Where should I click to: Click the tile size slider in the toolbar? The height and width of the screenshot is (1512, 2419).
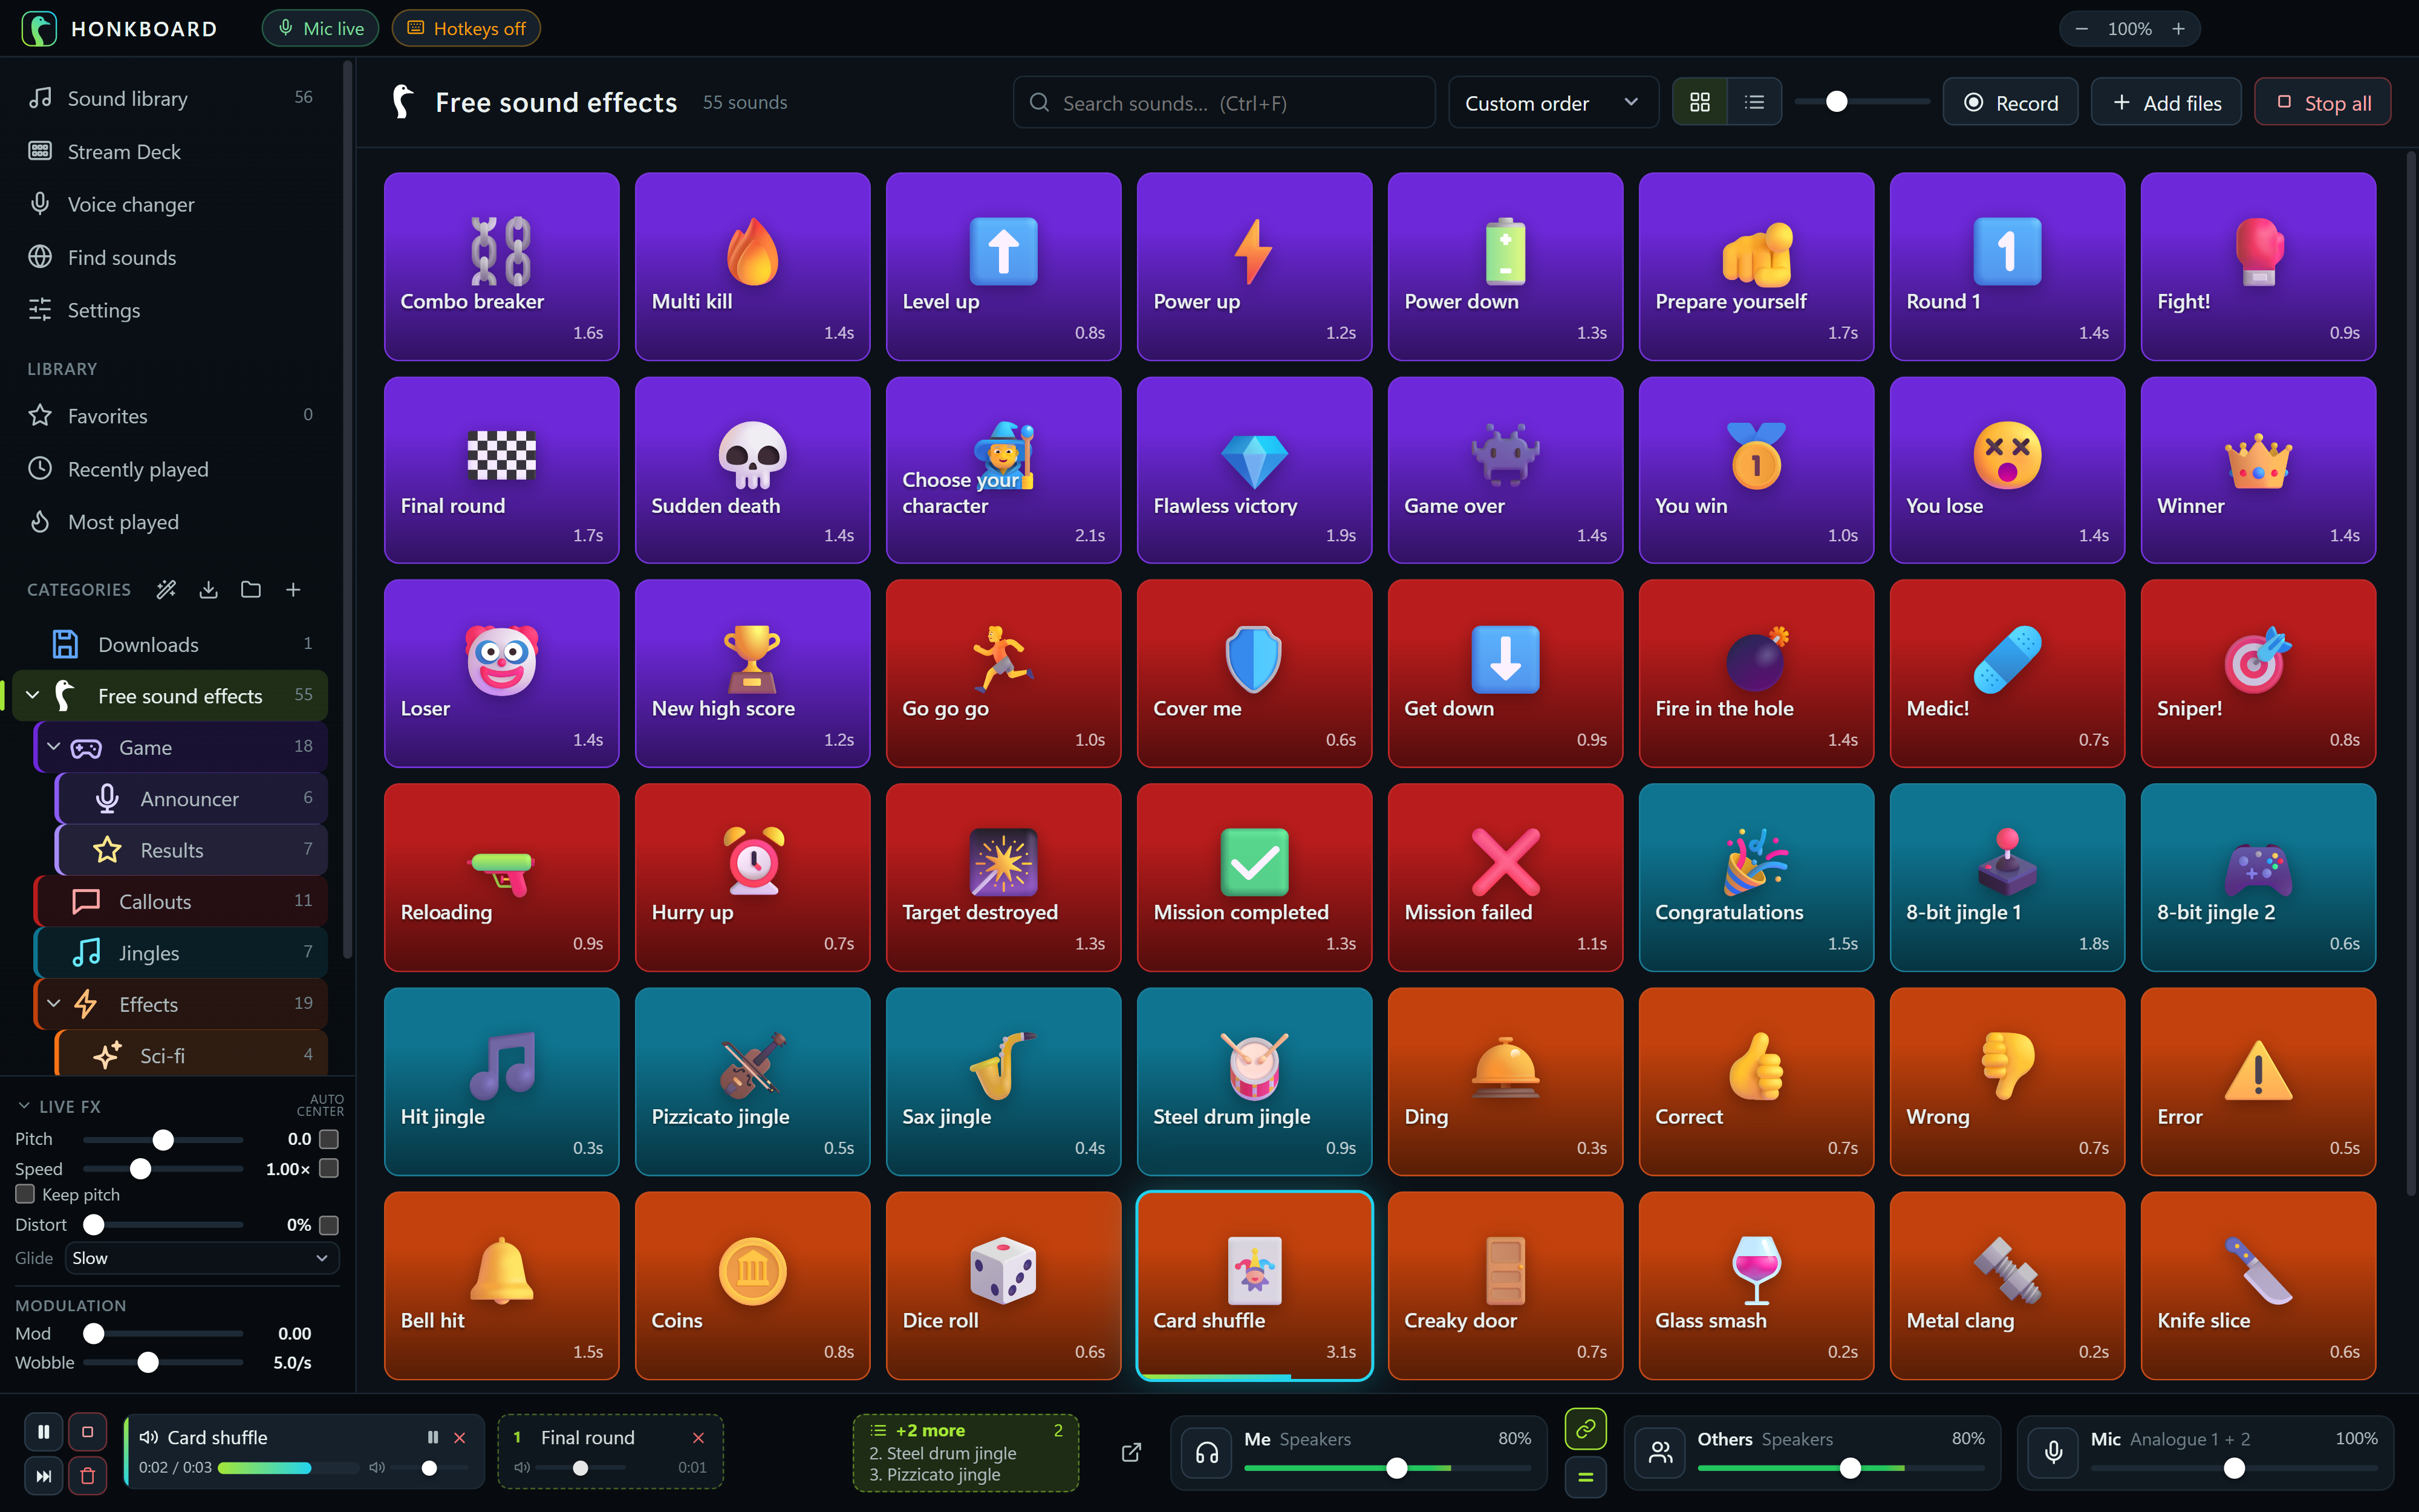click(x=1861, y=102)
